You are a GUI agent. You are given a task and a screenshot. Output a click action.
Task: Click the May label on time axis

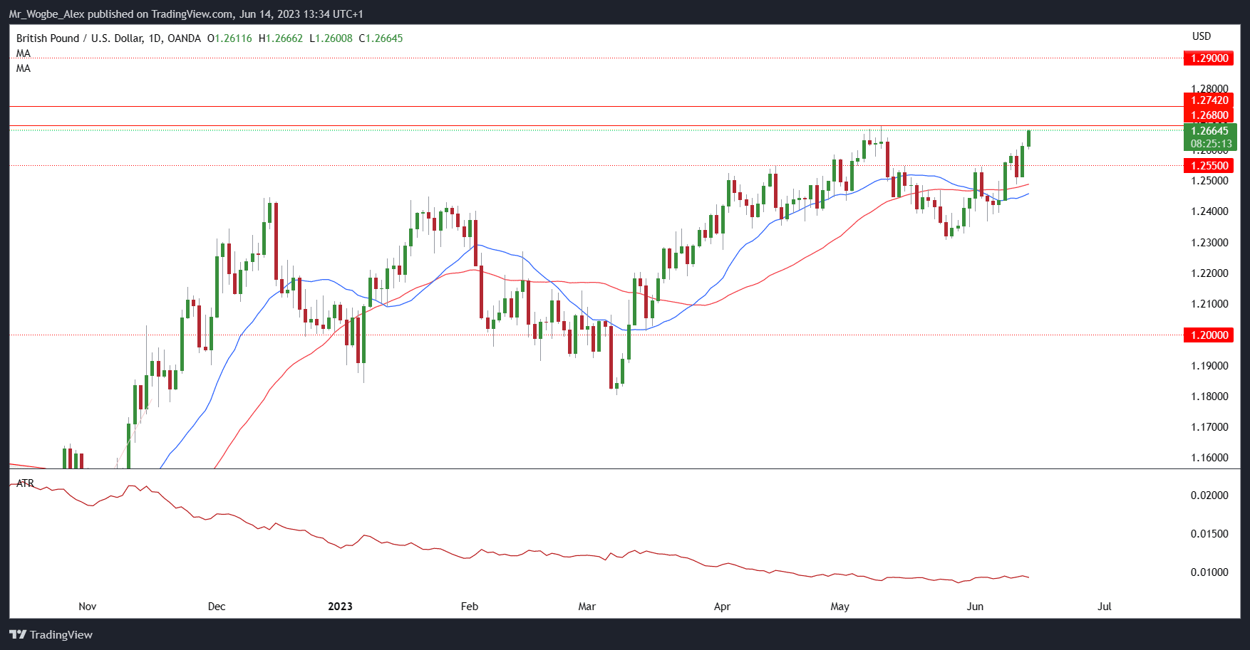click(x=840, y=607)
